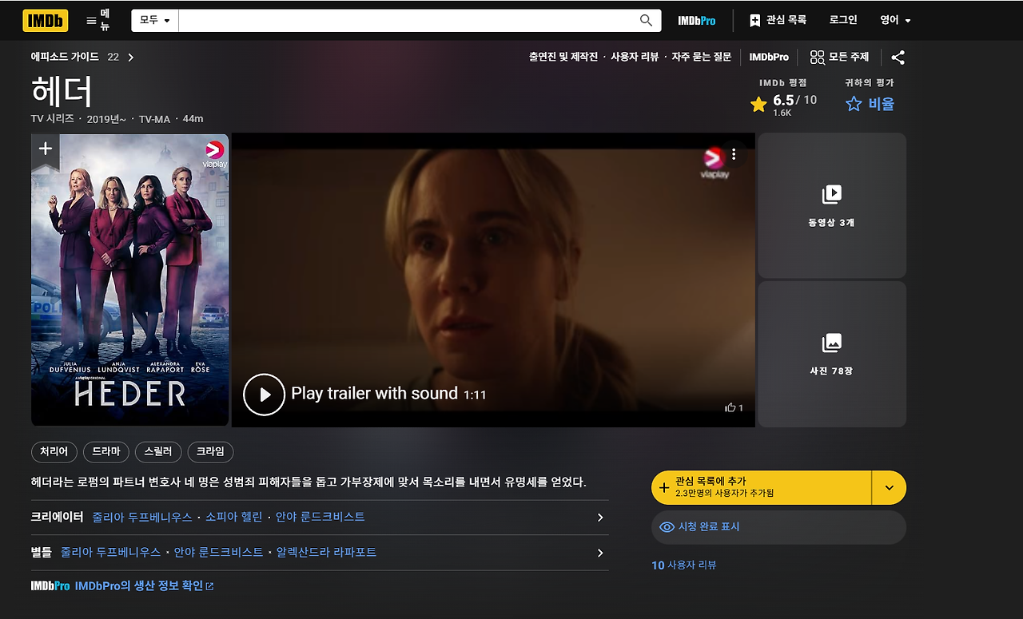
Task: Open 10 사용자 리뷰 link
Action: (684, 565)
